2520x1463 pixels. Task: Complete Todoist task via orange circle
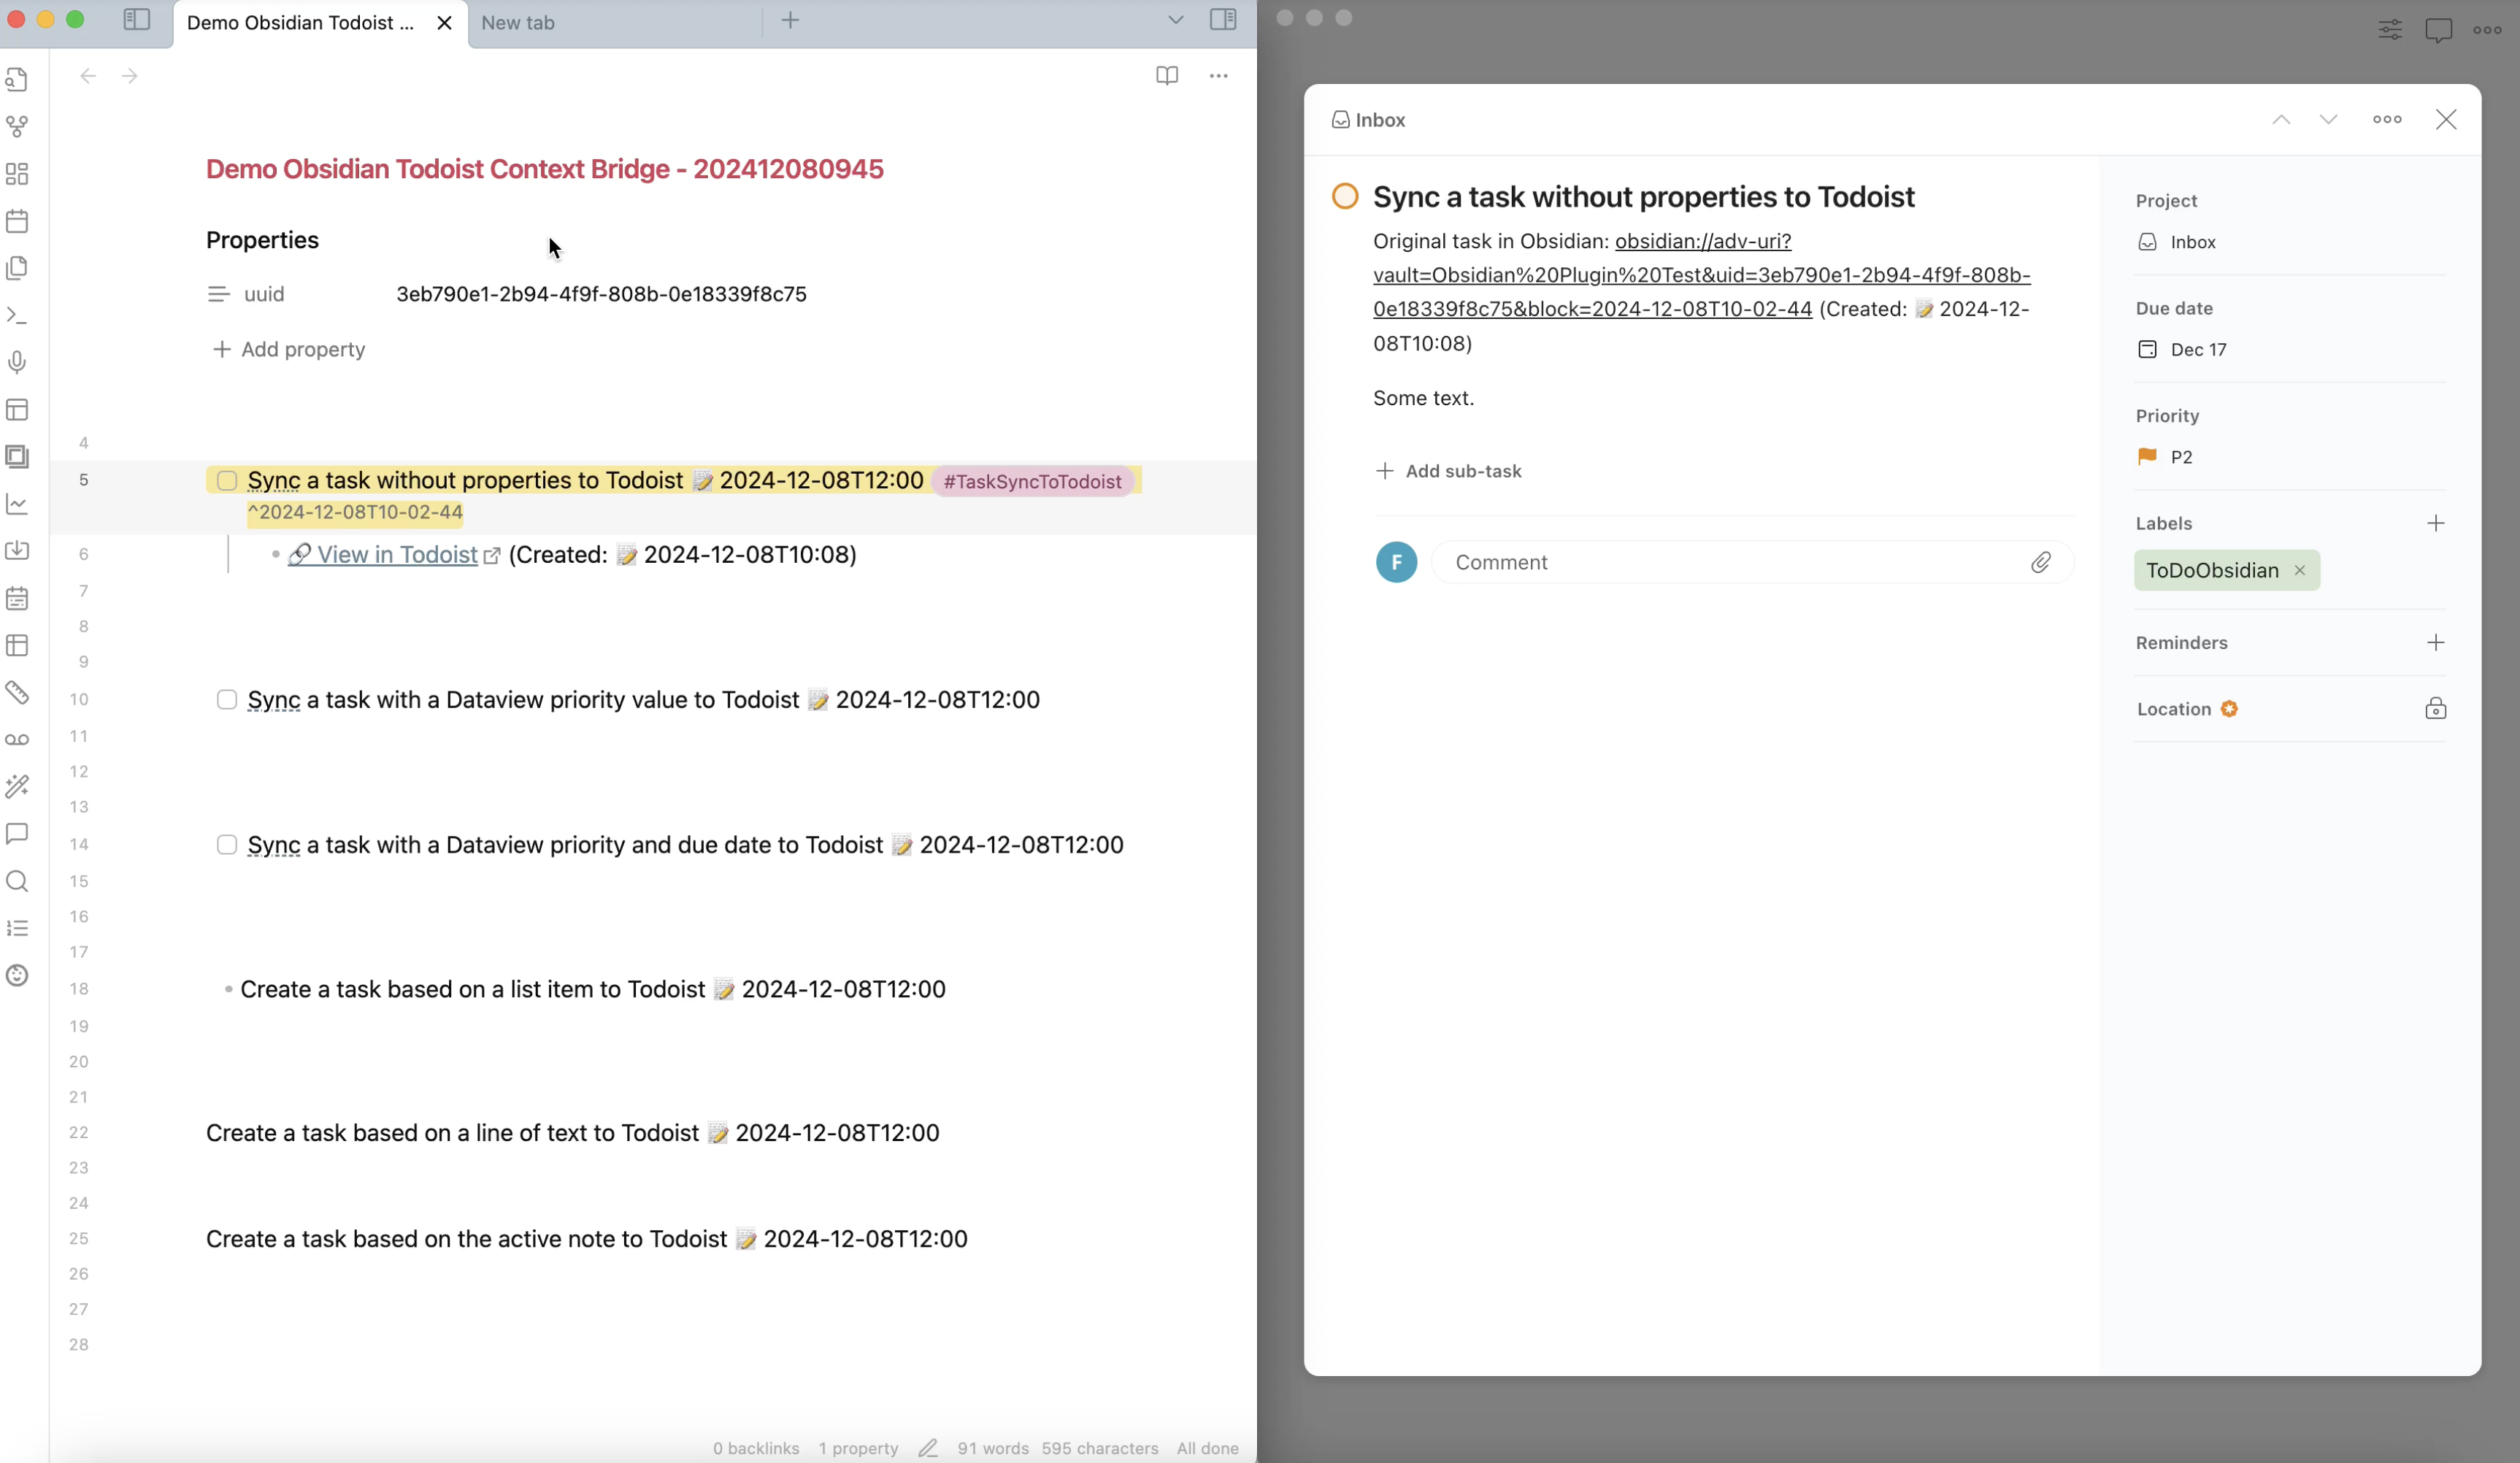(x=1345, y=196)
